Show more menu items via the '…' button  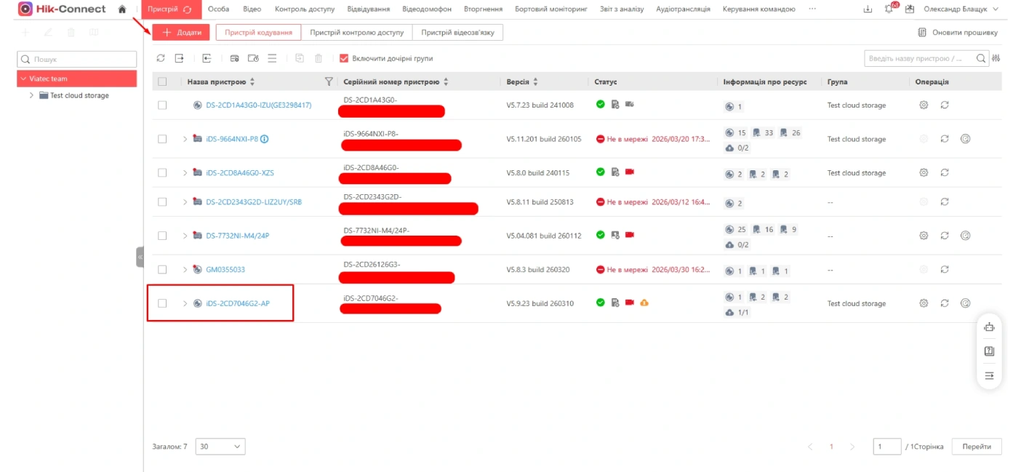(x=812, y=9)
